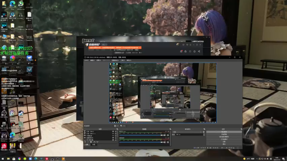
Task: Undock the Scene Transitions panel with its header icon
Action: click(x=204, y=129)
